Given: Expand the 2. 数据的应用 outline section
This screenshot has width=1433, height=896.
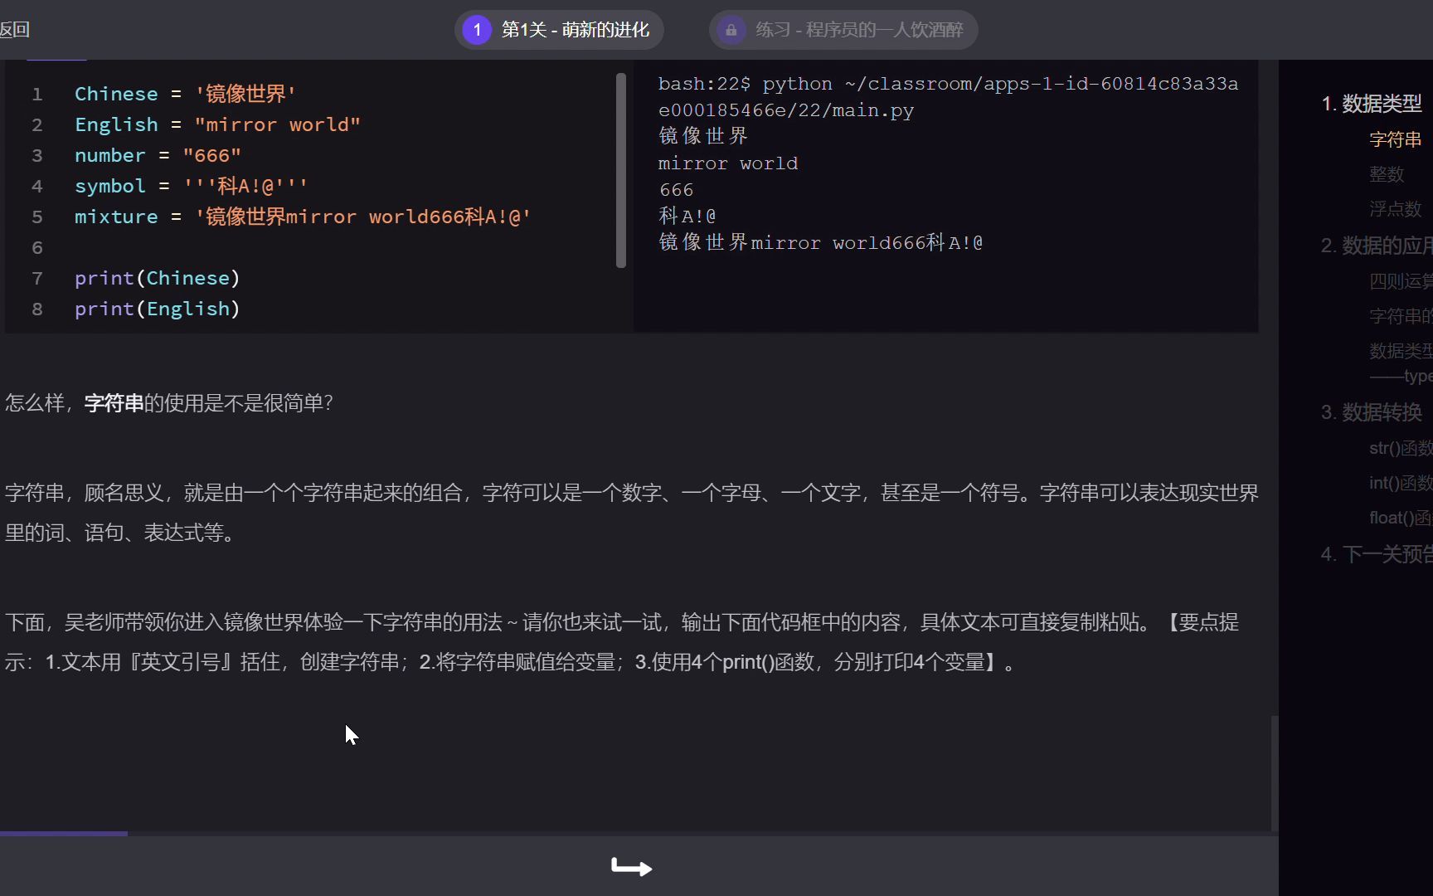Looking at the screenshot, I should coord(1376,246).
